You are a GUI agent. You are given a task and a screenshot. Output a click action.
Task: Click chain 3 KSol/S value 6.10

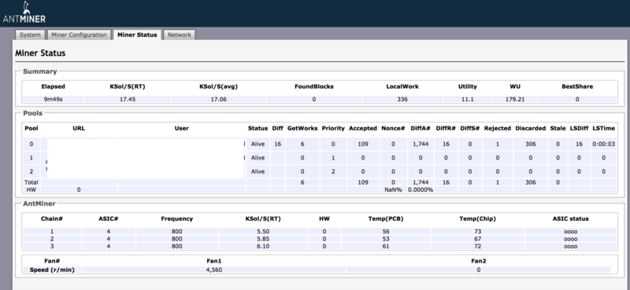coord(263,246)
